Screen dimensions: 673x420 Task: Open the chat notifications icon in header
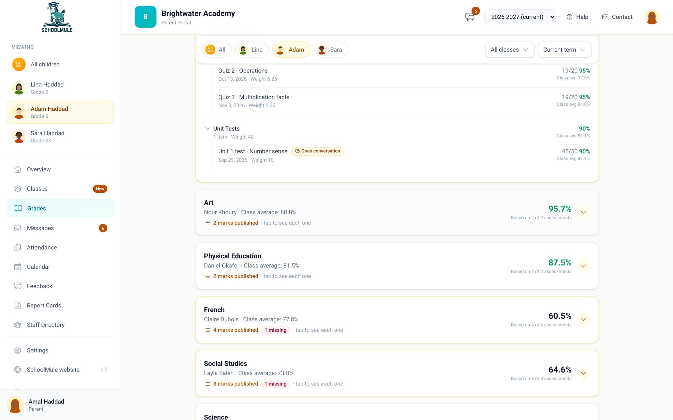pyautogui.click(x=470, y=17)
